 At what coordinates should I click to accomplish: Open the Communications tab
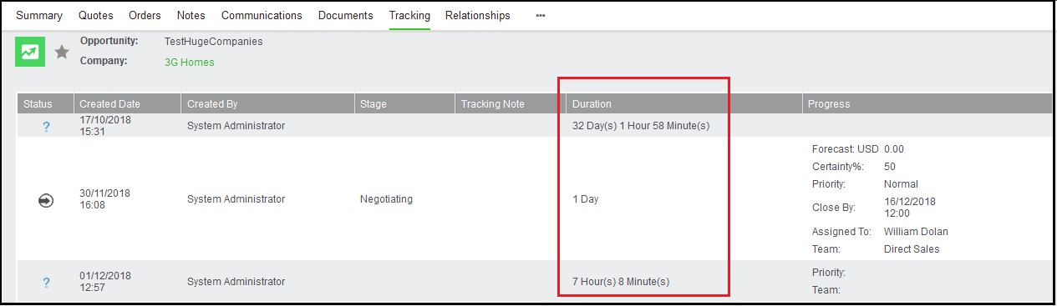pyautogui.click(x=262, y=16)
